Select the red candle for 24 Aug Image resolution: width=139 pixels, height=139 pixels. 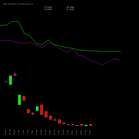(x=46, y=114)
